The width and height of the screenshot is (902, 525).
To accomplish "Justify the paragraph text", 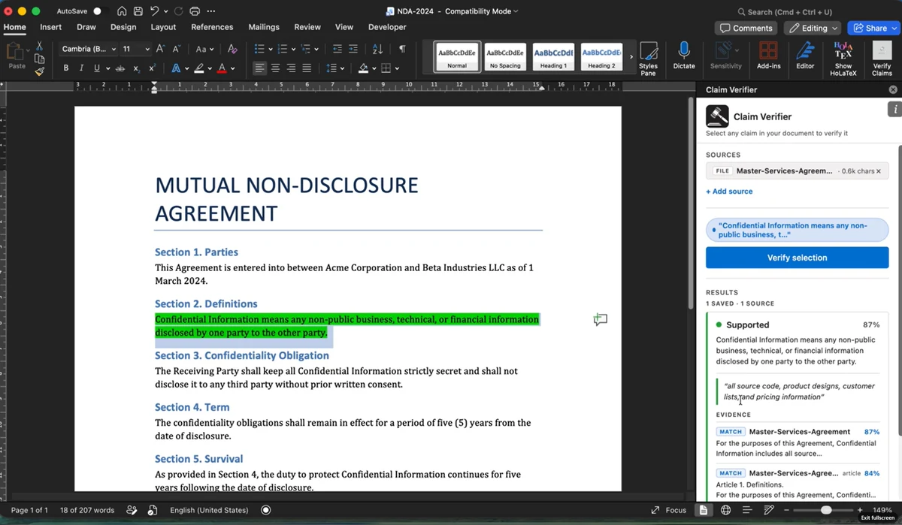I will point(307,68).
